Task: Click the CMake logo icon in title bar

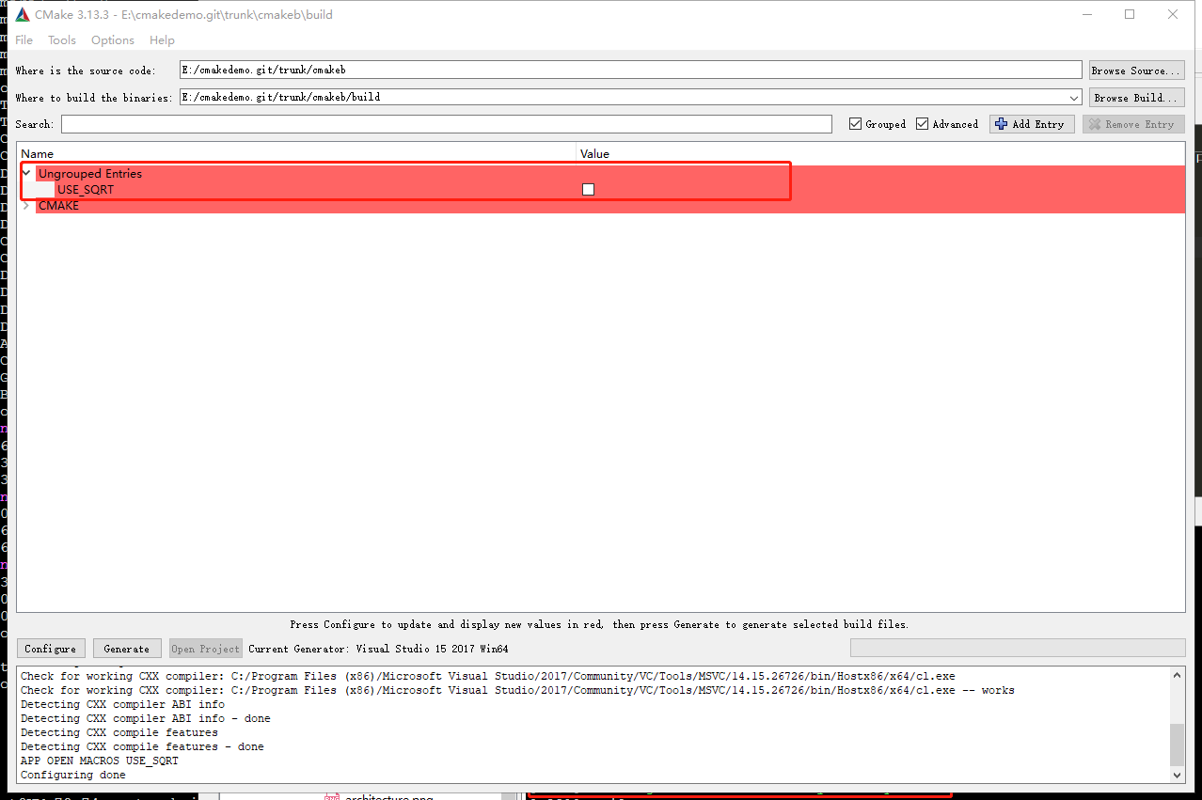Action: (x=22, y=15)
